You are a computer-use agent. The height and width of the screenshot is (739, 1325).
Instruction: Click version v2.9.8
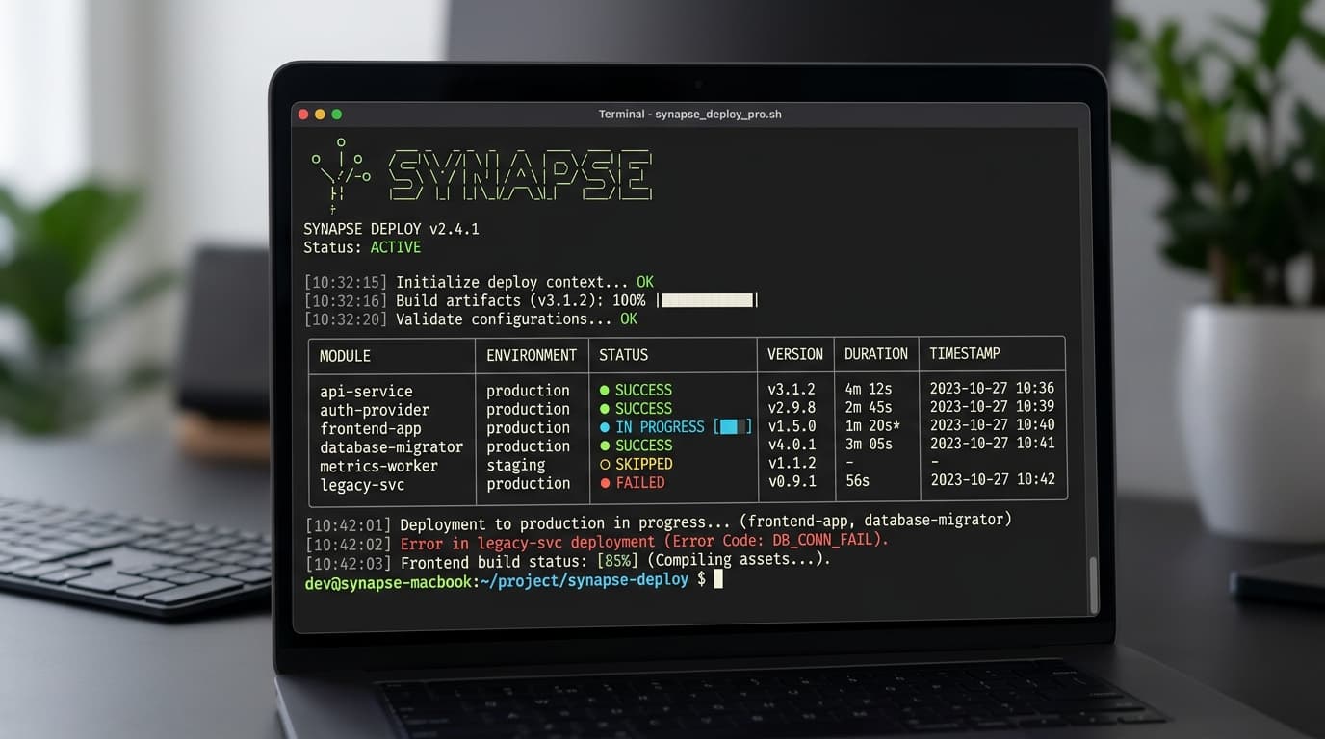(x=792, y=408)
